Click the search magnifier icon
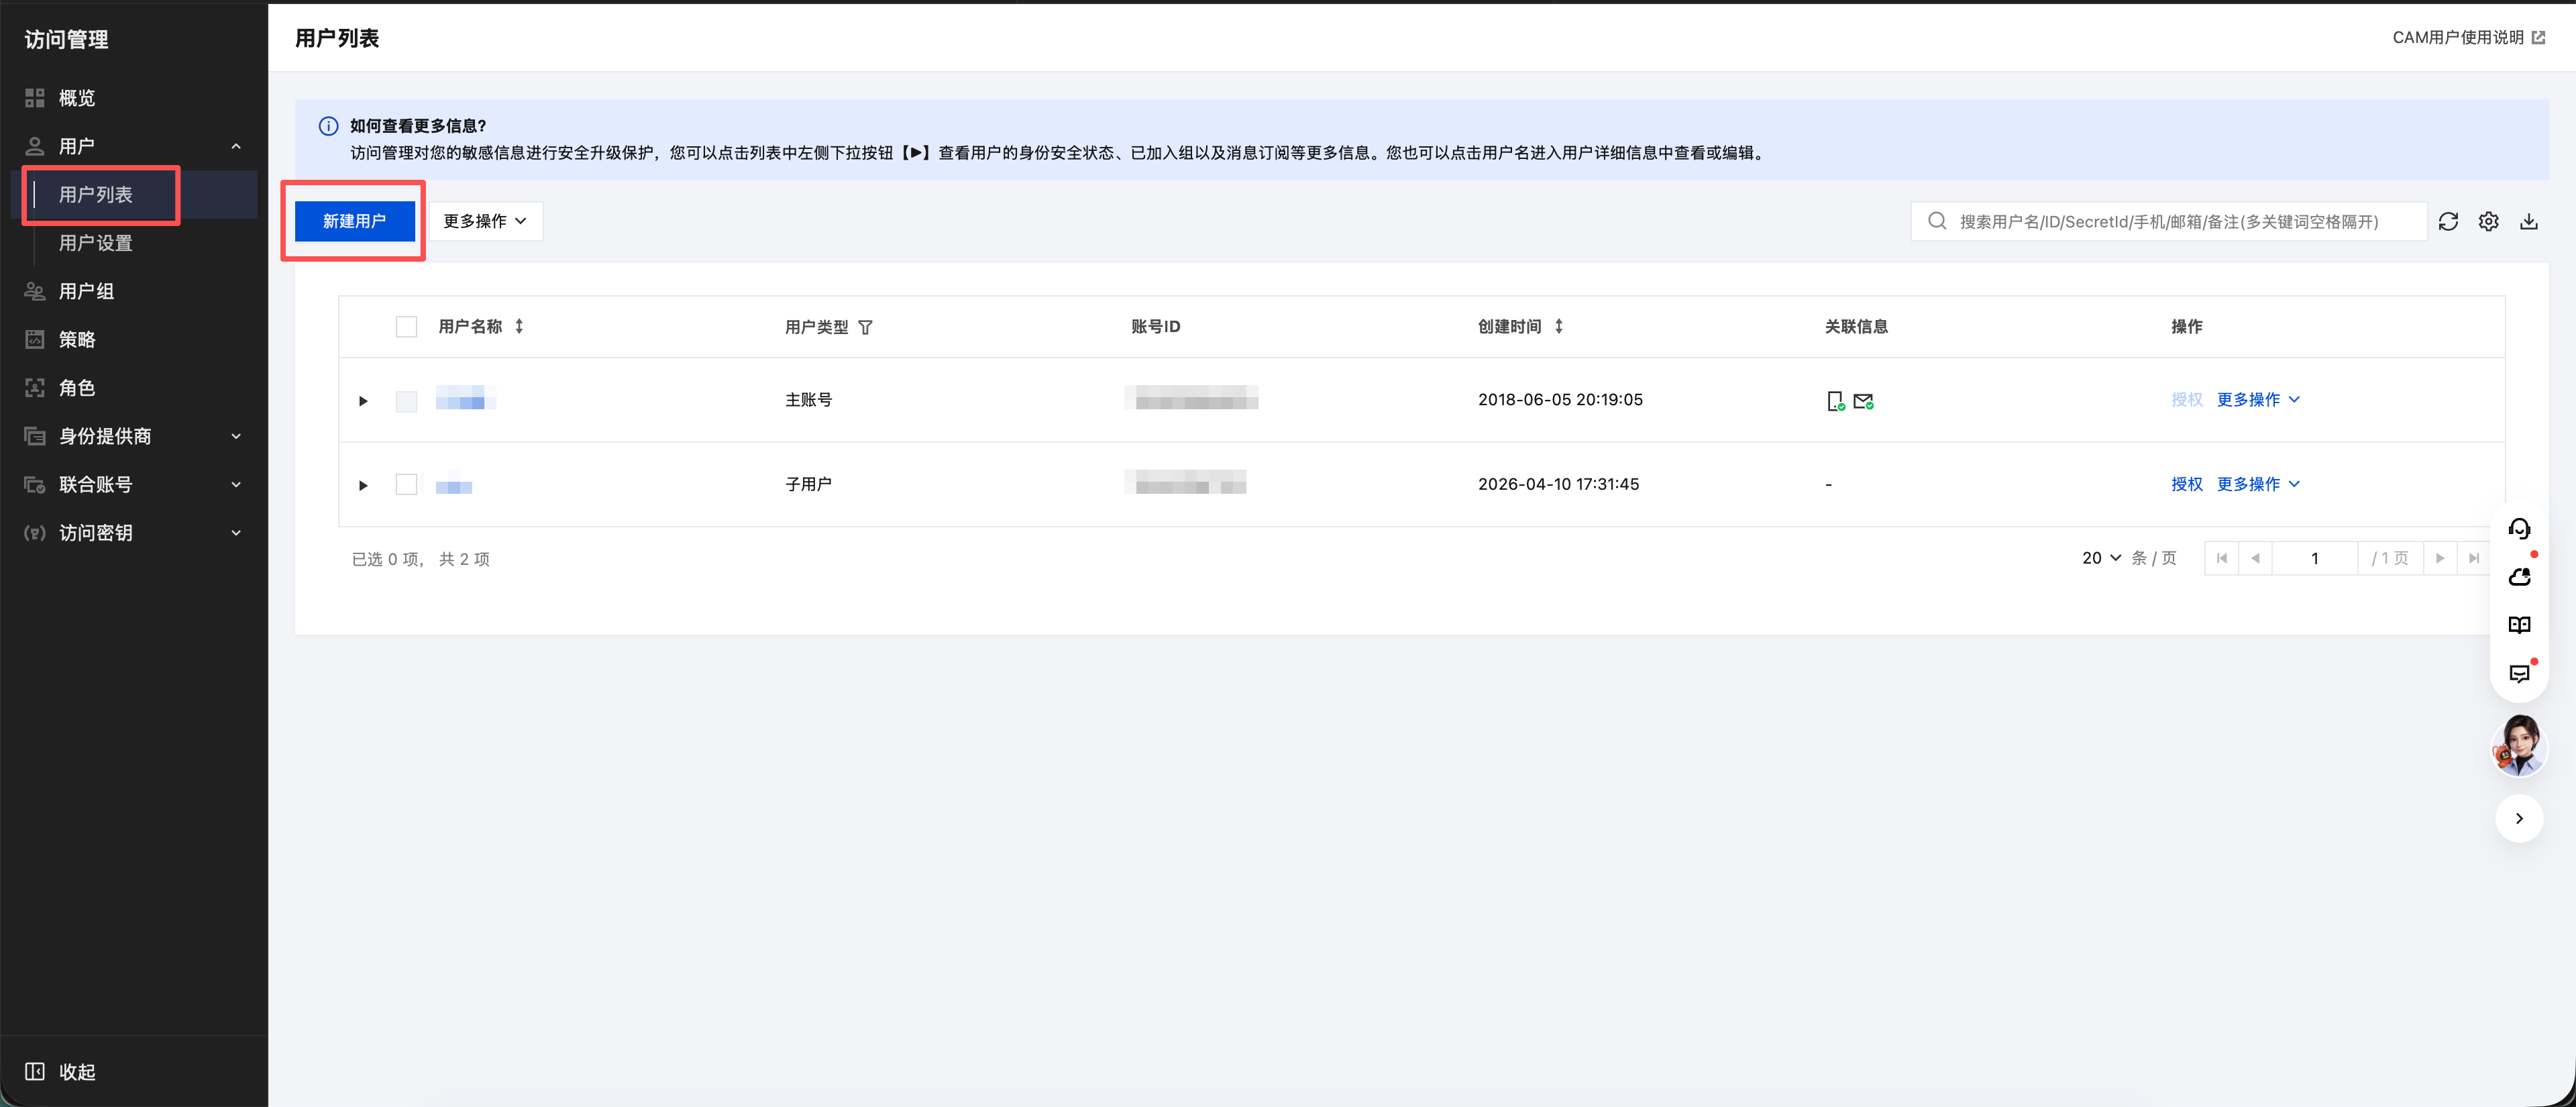The image size is (2576, 1107). (1936, 221)
